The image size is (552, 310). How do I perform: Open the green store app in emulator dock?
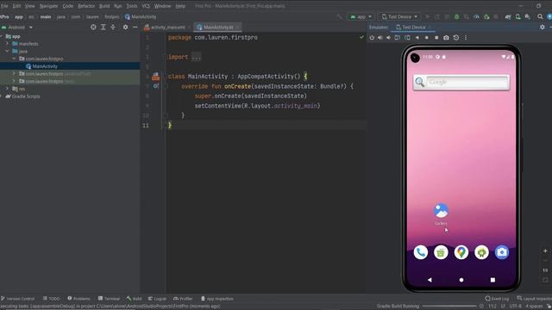tap(441, 252)
